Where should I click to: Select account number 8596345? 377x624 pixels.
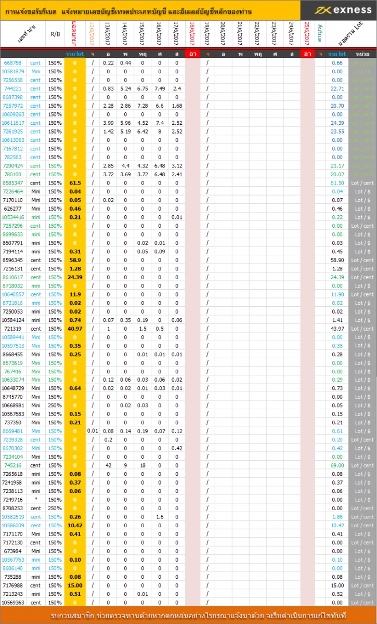(12, 260)
